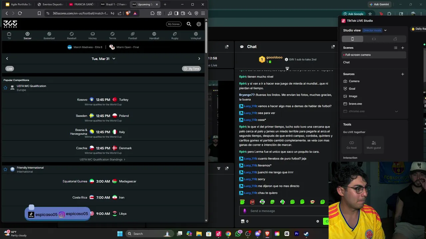Open the Kosovo vs Turkey match
Image resolution: width=426 pixels, height=239 pixels.
(103, 101)
